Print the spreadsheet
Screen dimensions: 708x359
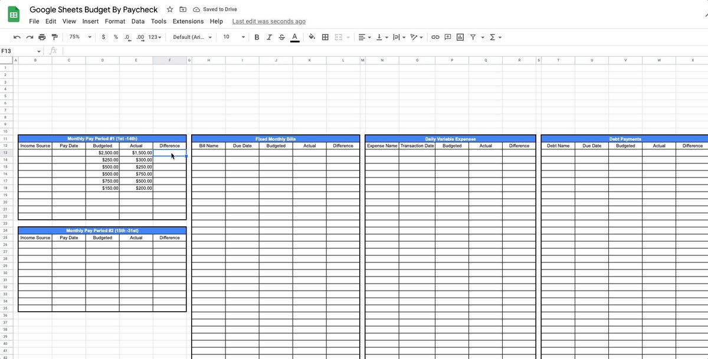point(42,37)
